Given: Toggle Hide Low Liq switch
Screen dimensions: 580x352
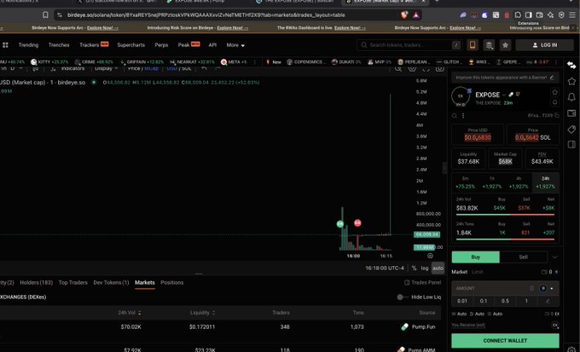Looking at the screenshot, I should [x=402, y=297].
